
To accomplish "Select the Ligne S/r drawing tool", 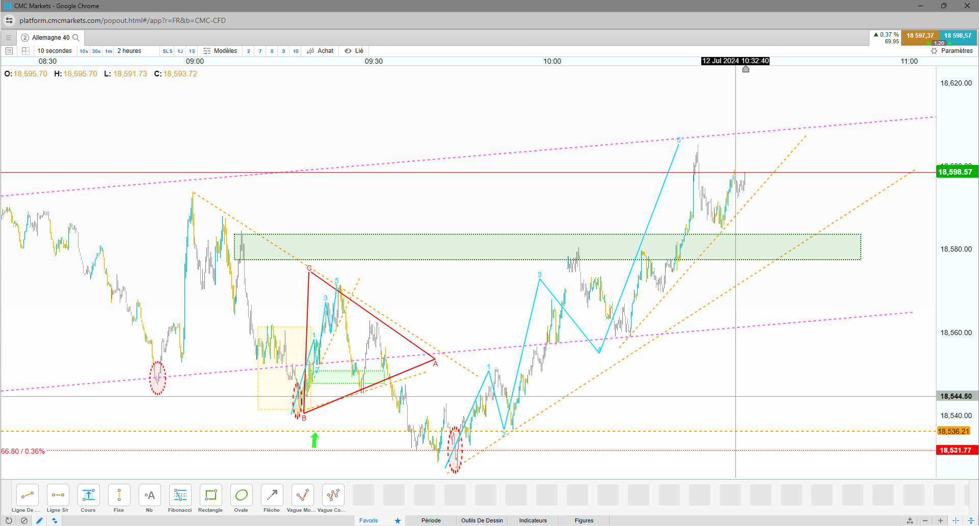I will 58,495.
